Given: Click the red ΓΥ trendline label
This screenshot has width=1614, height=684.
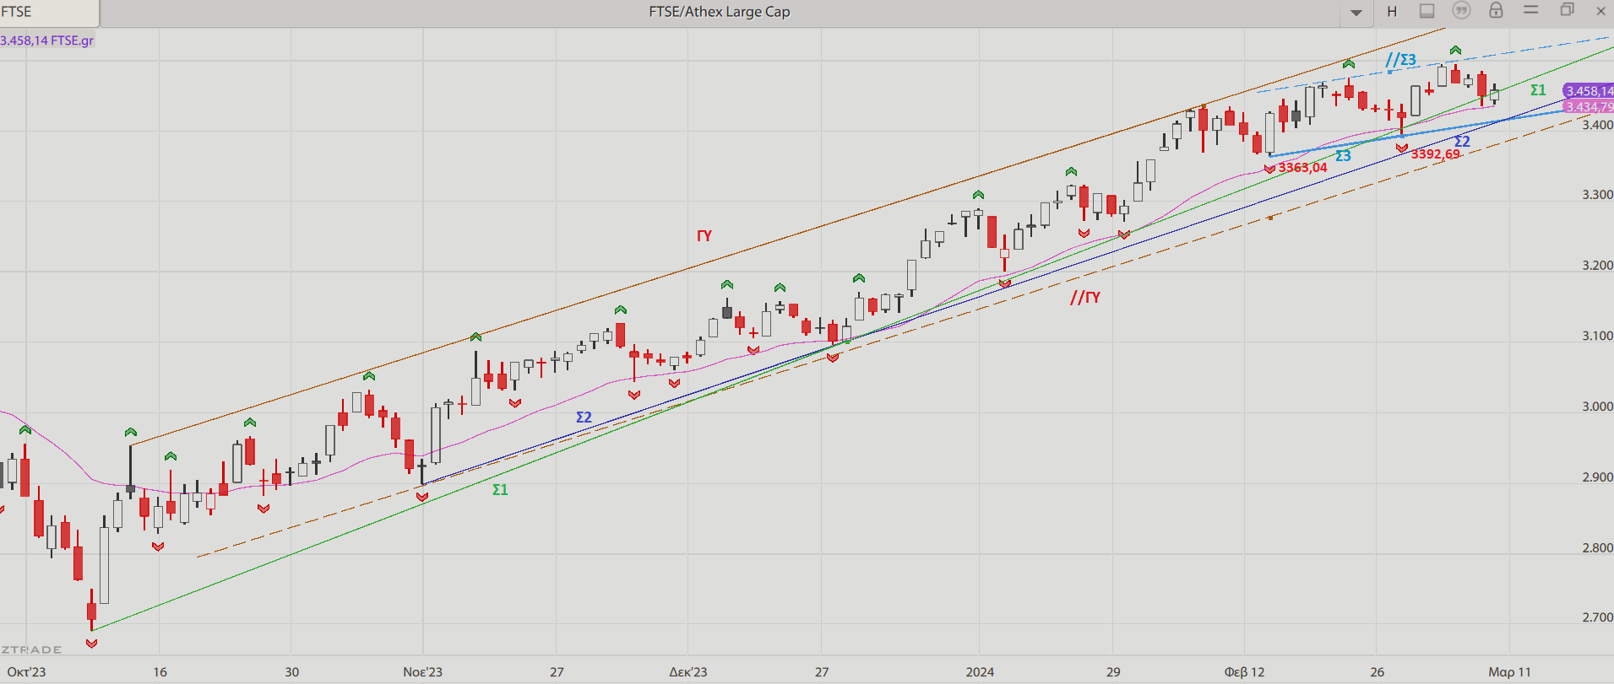Looking at the screenshot, I should pos(704,236).
